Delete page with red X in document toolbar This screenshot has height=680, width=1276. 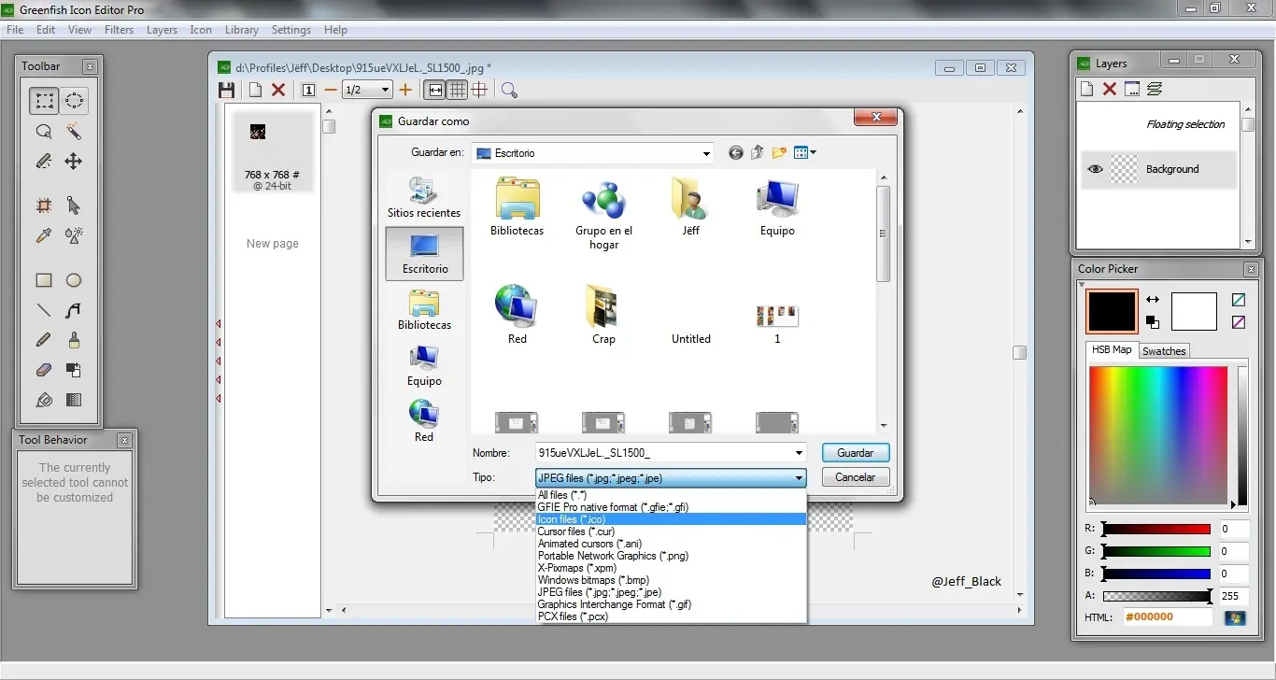click(278, 90)
